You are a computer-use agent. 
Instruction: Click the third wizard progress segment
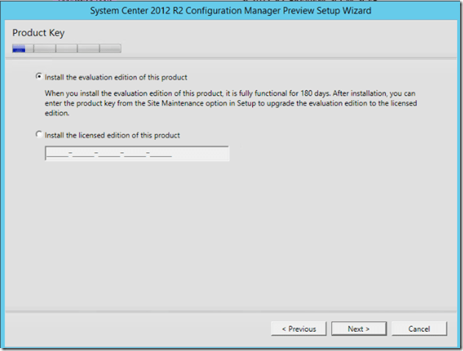[66, 49]
